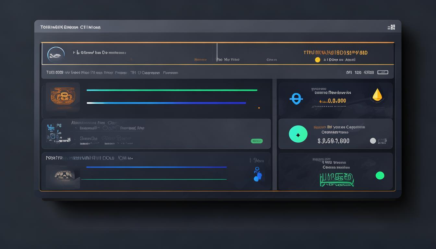Screen dimensions: 436x249
Task: Click the blue circular token icon
Action: (x=296, y=99)
